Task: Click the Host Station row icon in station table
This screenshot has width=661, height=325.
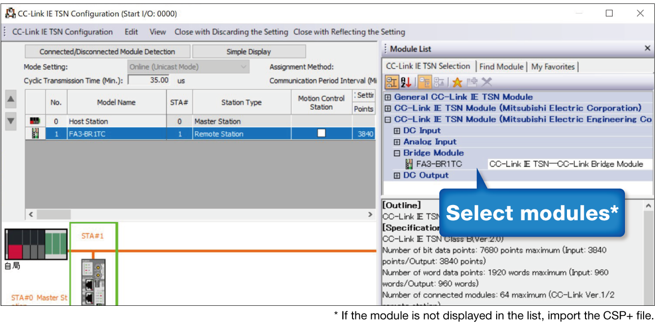Action: [x=35, y=122]
